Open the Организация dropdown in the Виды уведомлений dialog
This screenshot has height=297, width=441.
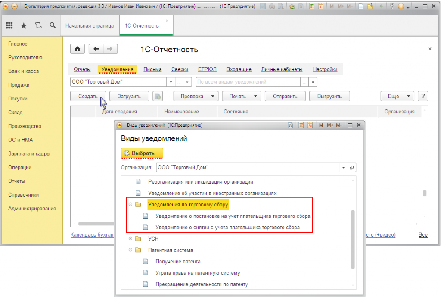click(343, 168)
